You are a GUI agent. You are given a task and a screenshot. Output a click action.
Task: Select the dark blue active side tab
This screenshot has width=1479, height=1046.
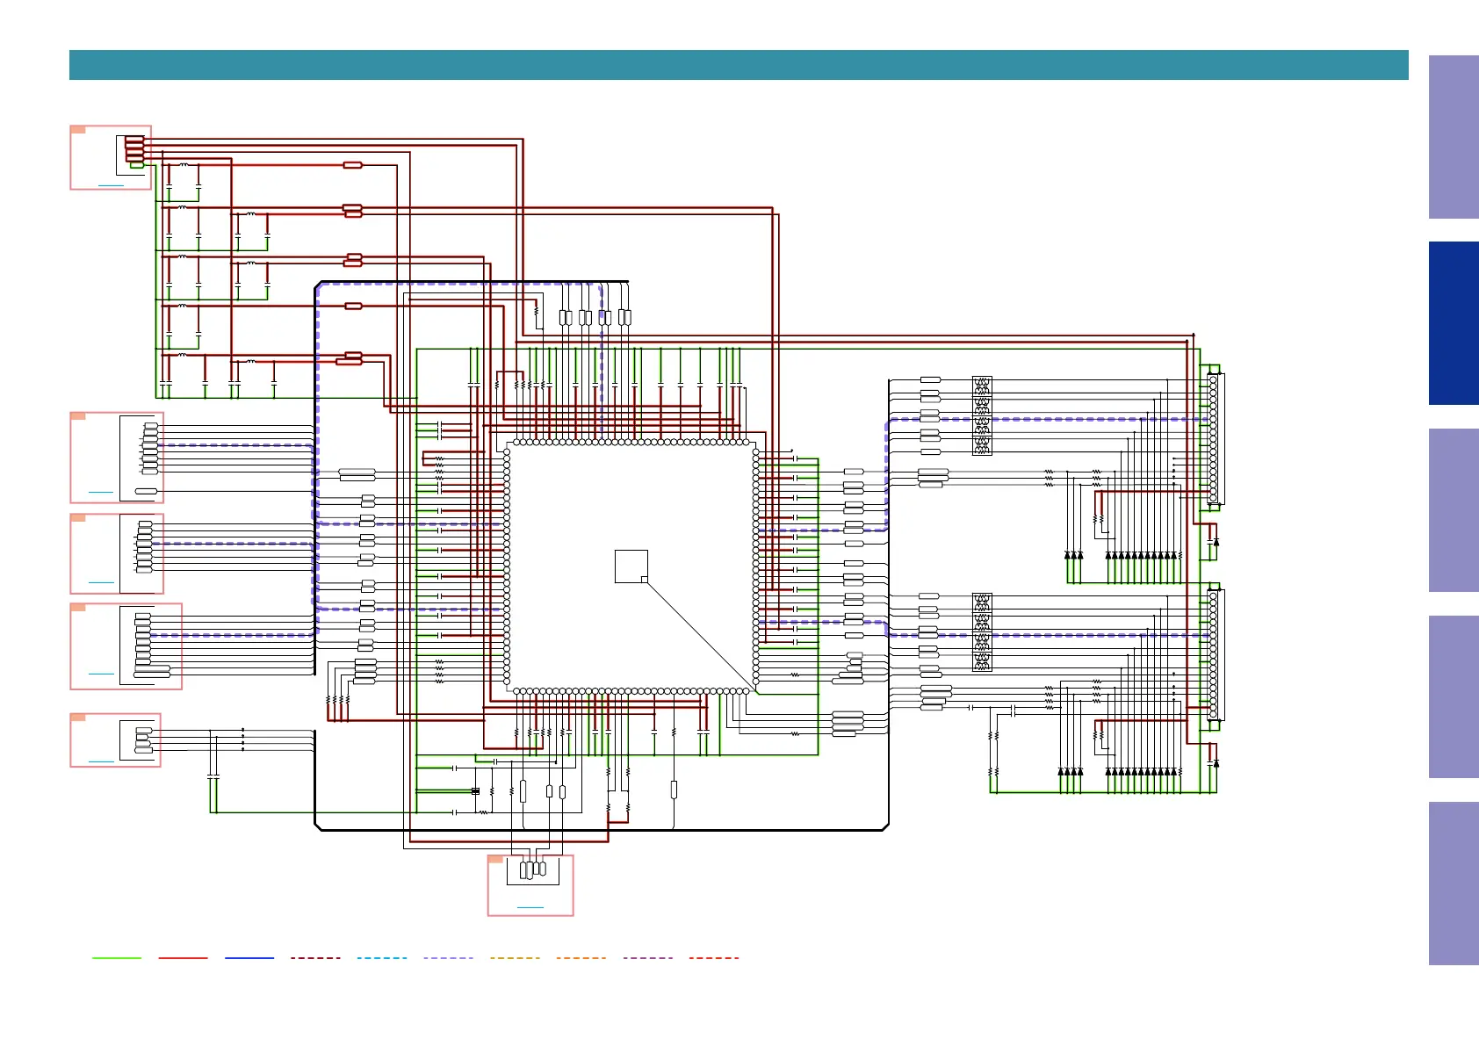pyautogui.click(x=1454, y=323)
